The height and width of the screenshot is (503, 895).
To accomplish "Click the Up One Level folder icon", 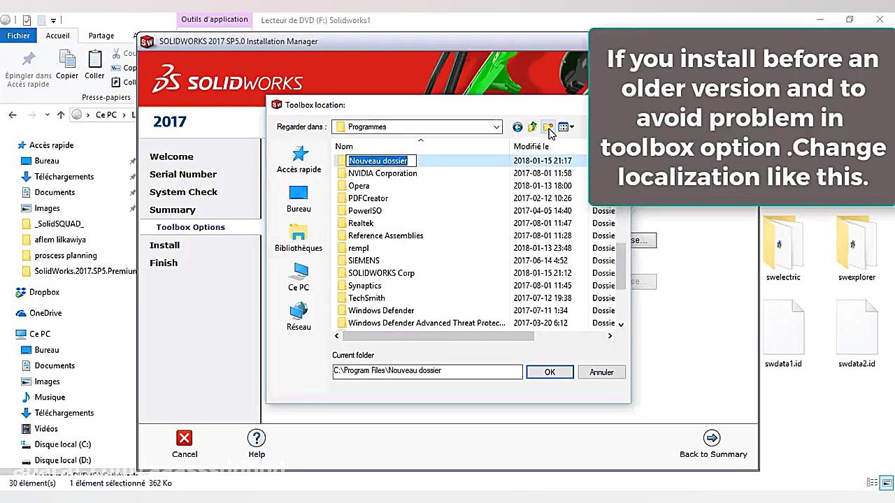I will (532, 126).
